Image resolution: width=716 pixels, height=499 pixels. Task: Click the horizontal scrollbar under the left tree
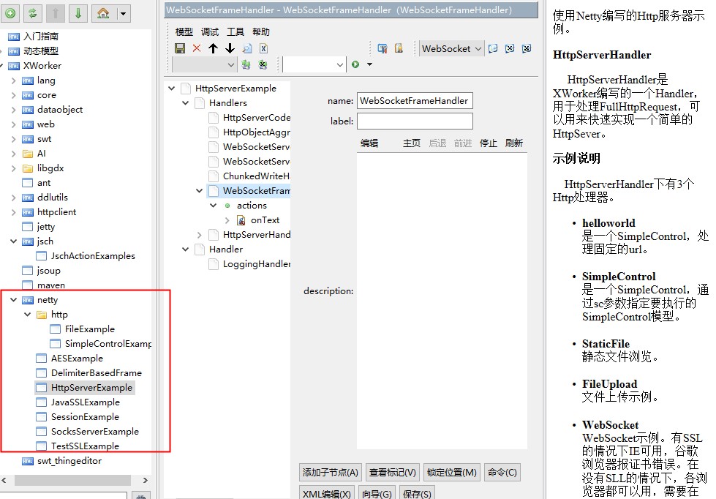click(x=73, y=480)
